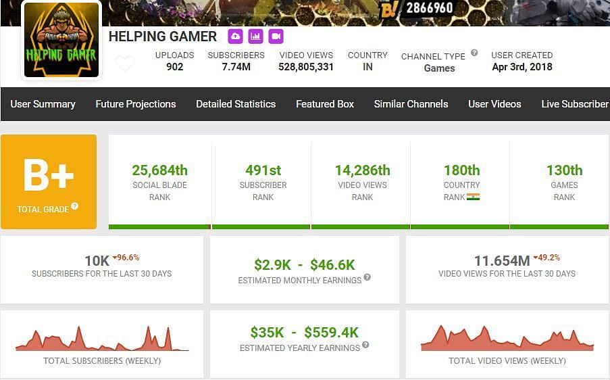Click the help icon next to Total Grade
Viewport: 610px width, 380px height.
[75, 206]
